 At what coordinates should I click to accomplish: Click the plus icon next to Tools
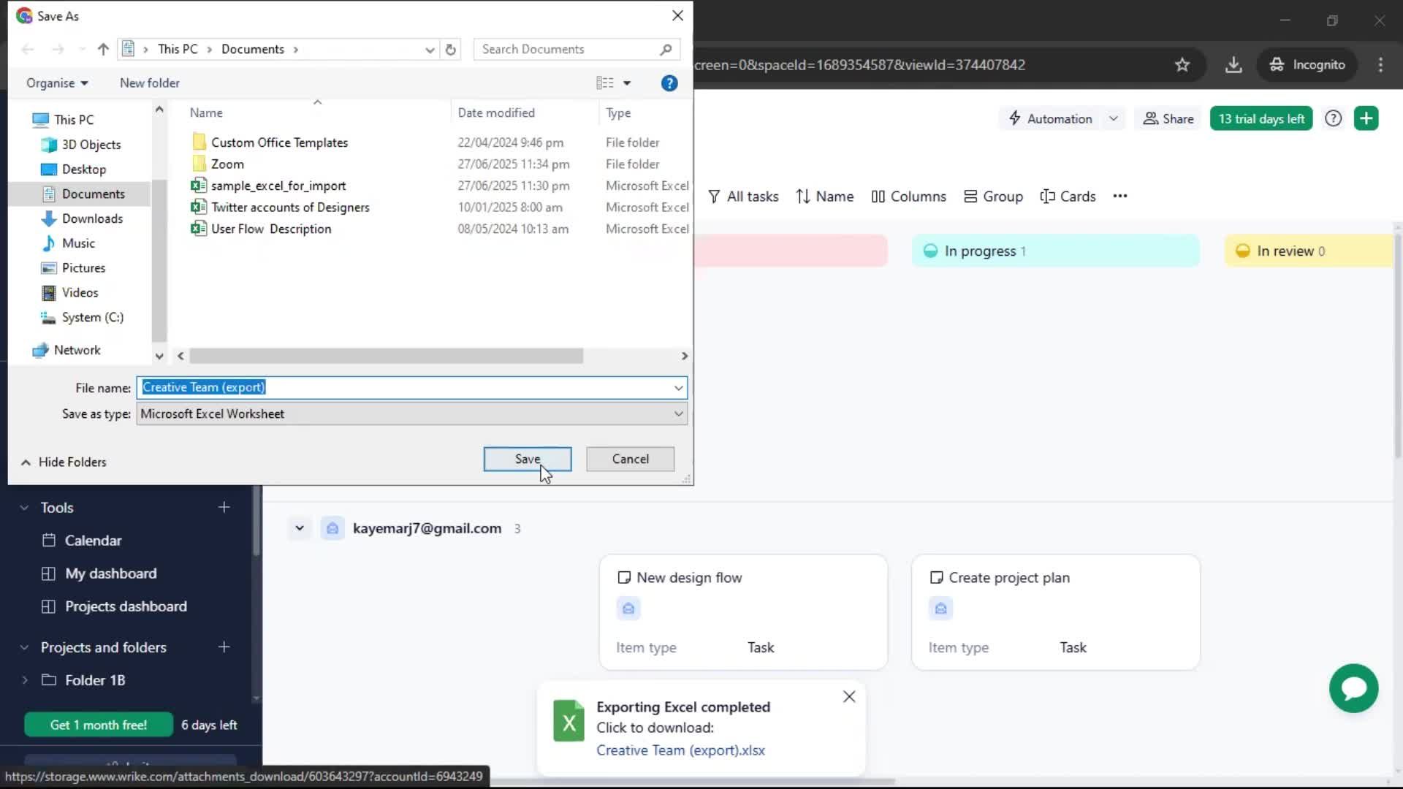224,507
